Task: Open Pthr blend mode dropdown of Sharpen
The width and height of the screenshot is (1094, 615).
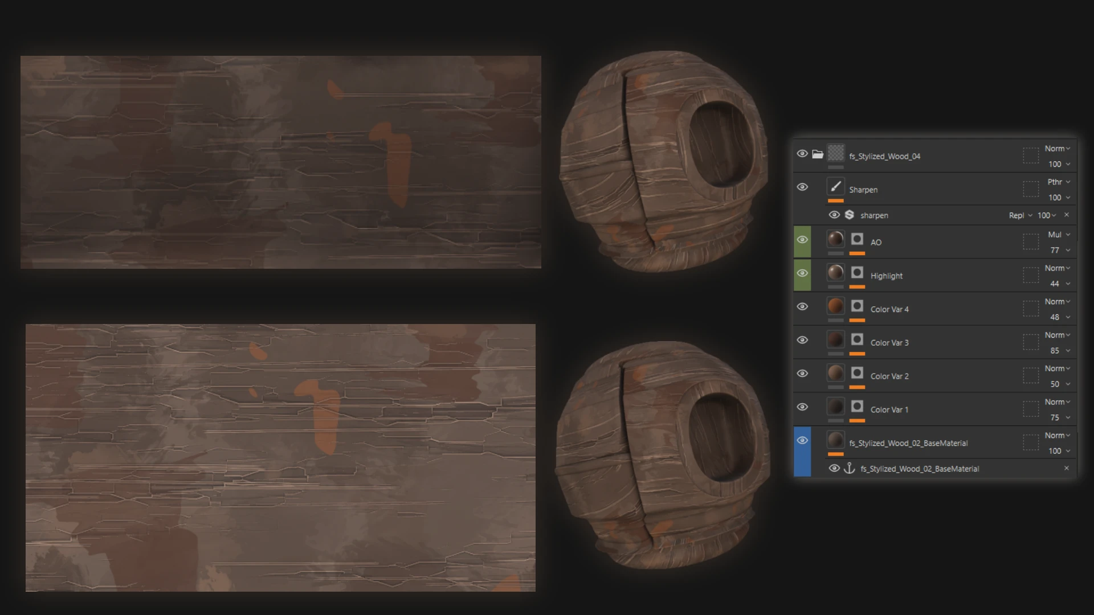Action: click(x=1059, y=182)
